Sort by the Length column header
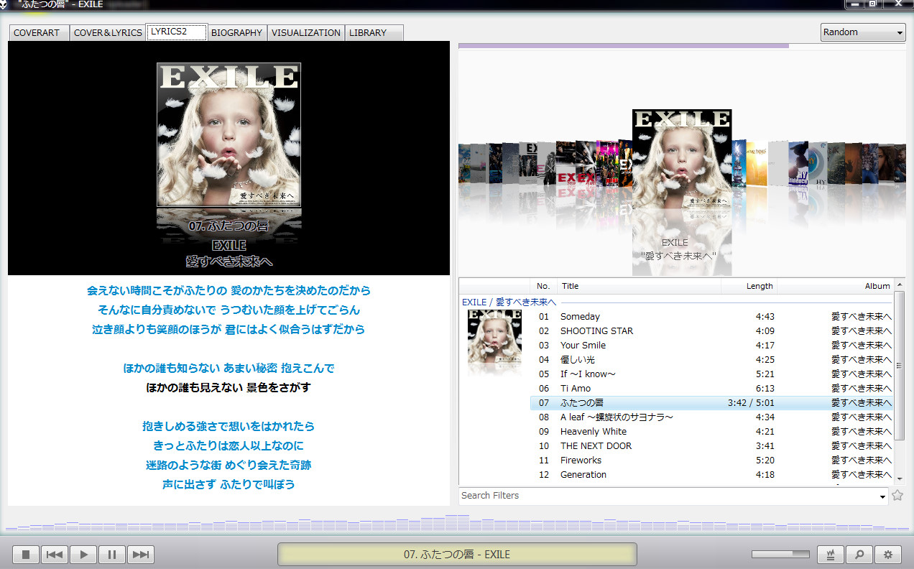 [x=749, y=286]
